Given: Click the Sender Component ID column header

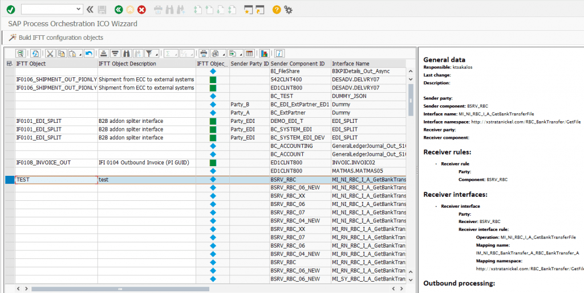Looking at the screenshot, I should 300,64.
